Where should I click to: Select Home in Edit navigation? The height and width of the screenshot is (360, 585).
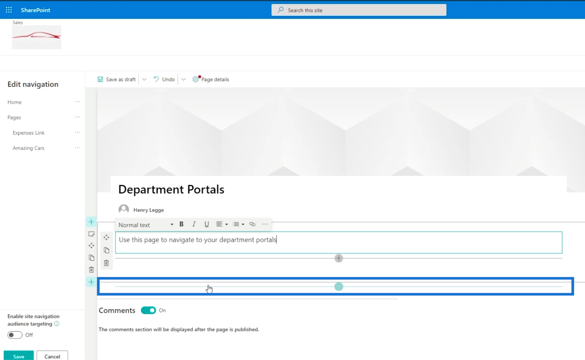pyautogui.click(x=14, y=102)
